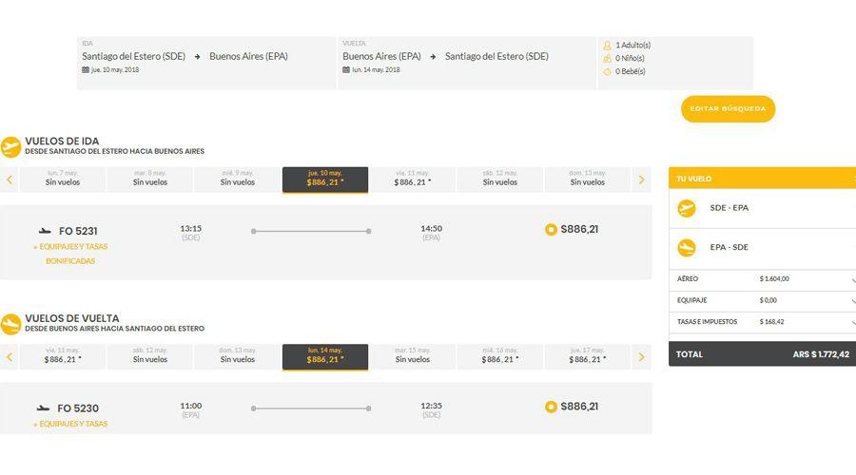Image resolution: width=856 pixels, height=475 pixels.
Task: Open Equipajes y Tasas Bonificadas link for FO 5231
Action: click(x=70, y=254)
